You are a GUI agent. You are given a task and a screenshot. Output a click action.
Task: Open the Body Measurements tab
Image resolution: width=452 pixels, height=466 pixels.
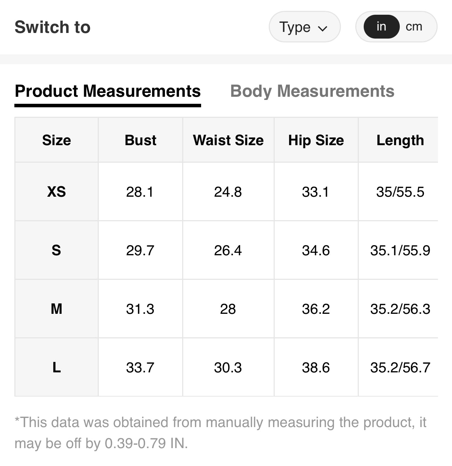point(312,91)
